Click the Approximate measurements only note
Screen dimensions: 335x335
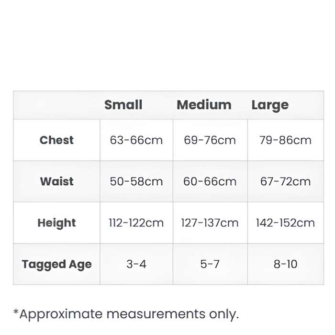click(x=126, y=314)
